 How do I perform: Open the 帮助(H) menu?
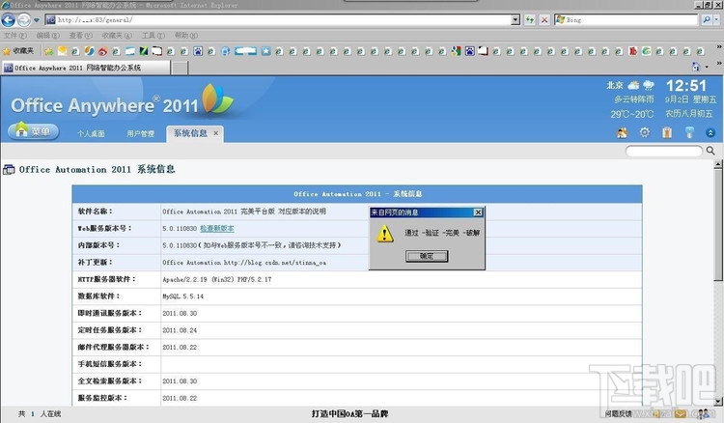click(x=186, y=36)
